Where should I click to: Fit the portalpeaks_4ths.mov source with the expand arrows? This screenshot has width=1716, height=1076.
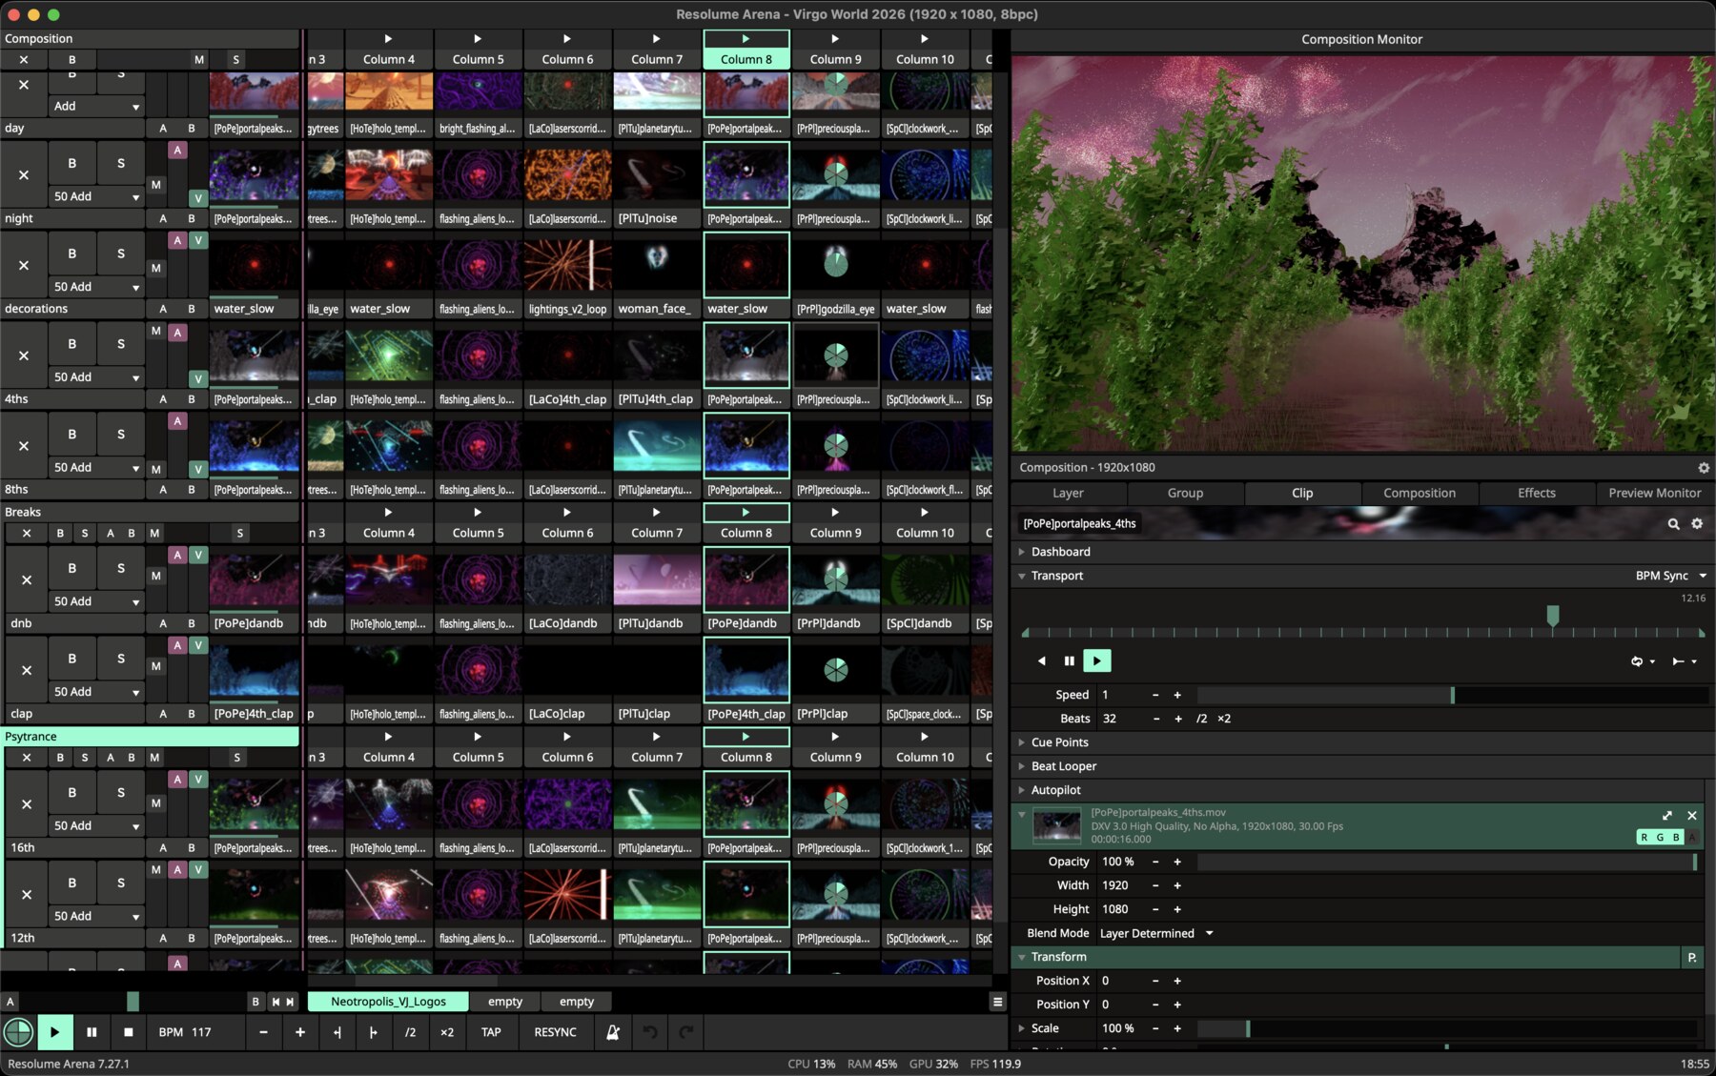pyautogui.click(x=1667, y=816)
